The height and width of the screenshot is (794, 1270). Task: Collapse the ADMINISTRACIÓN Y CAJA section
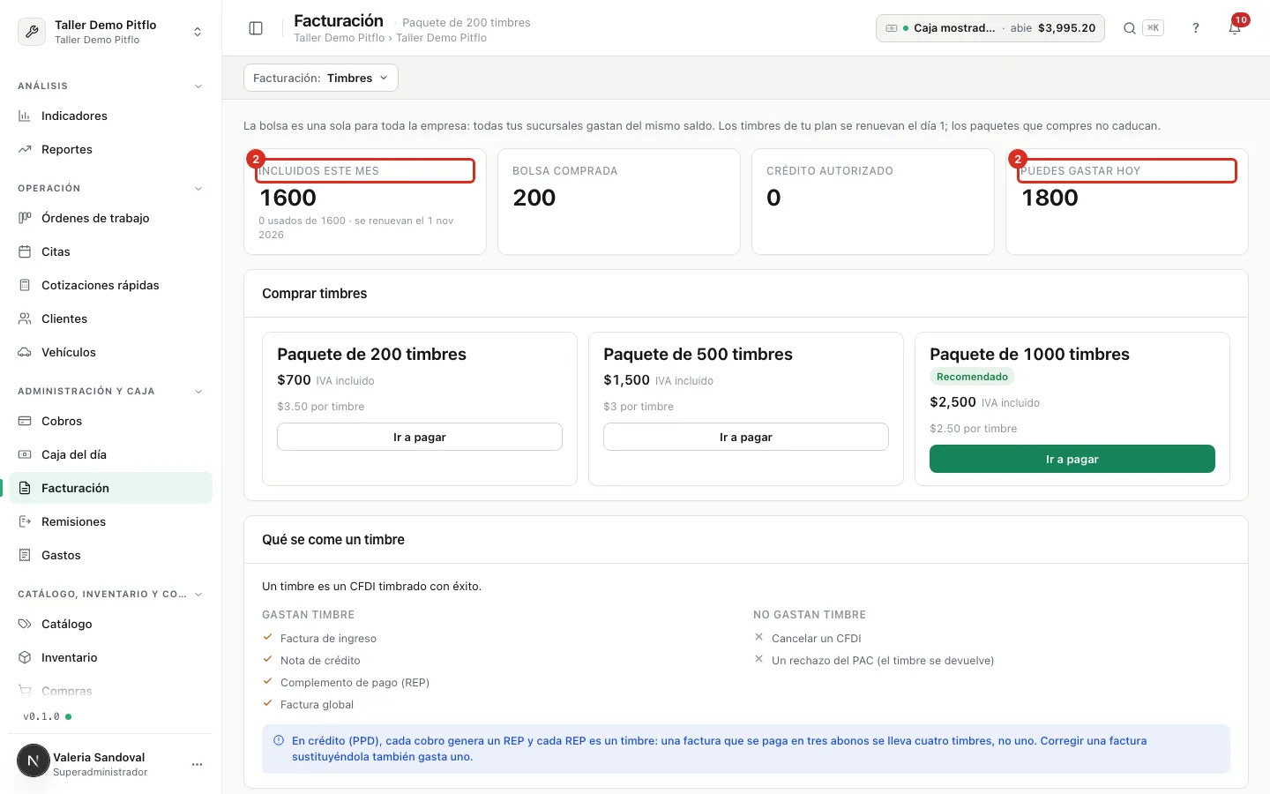tap(198, 392)
